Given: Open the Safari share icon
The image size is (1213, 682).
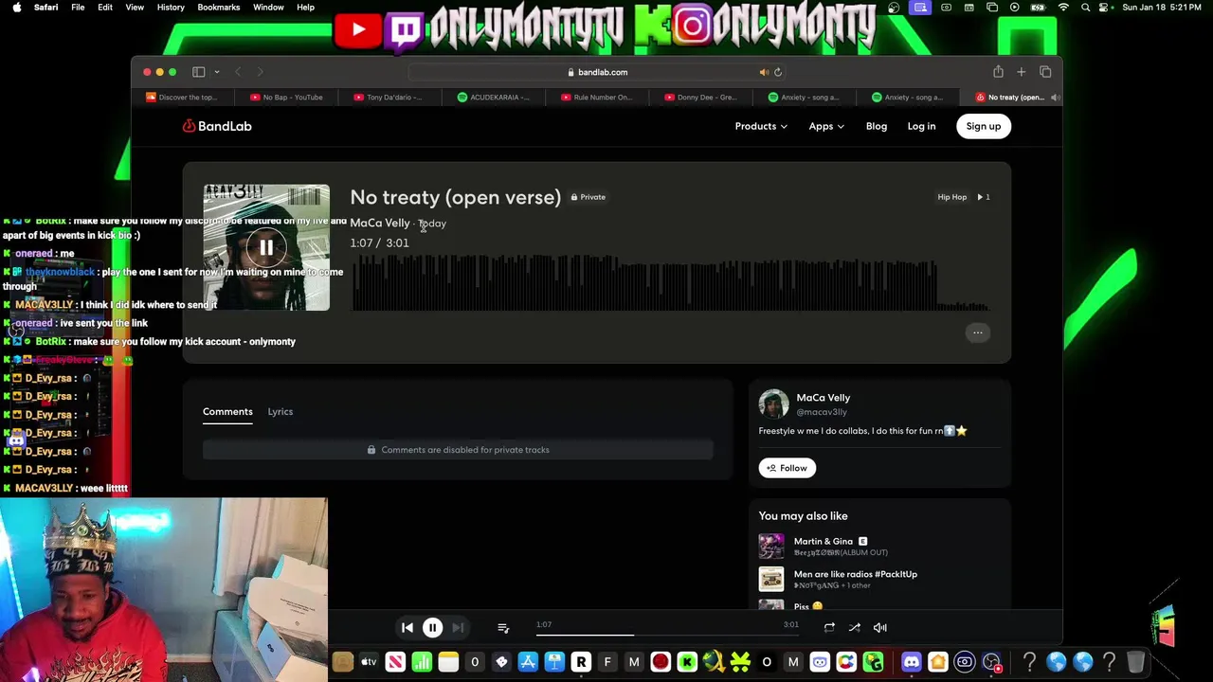Looking at the screenshot, I should pyautogui.click(x=998, y=72).
